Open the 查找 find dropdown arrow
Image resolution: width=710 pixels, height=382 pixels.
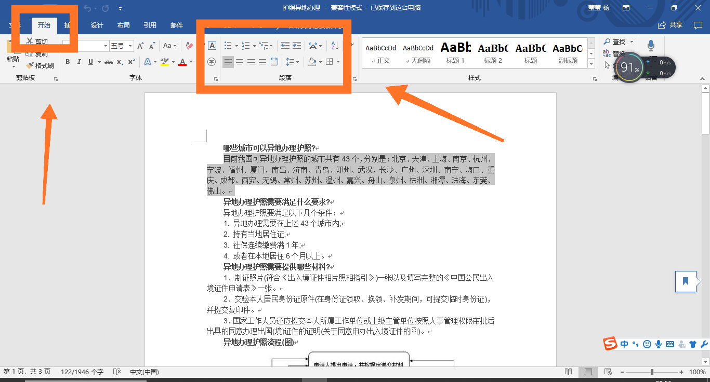(632, 42)
